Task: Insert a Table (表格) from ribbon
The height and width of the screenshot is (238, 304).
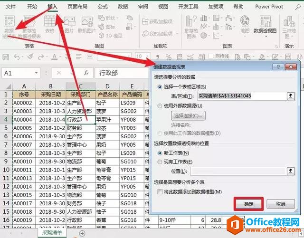Action: tap(50, 24)
